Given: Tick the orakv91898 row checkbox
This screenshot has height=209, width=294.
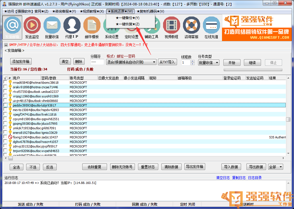Looking at the screenshot, I should (x=5, y=87).
